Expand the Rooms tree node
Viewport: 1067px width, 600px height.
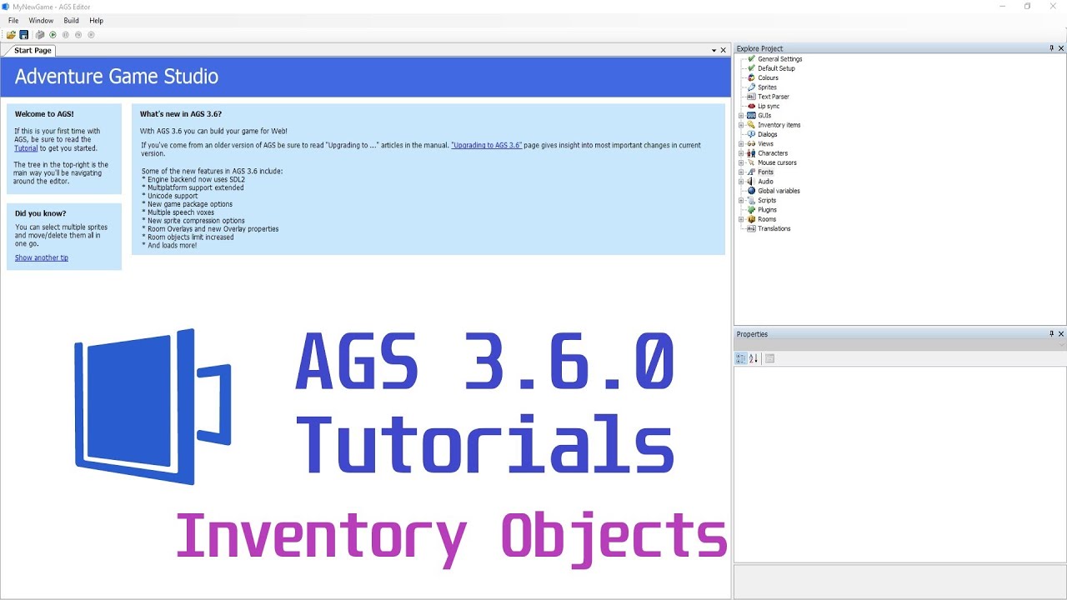(x=741, y=219)
